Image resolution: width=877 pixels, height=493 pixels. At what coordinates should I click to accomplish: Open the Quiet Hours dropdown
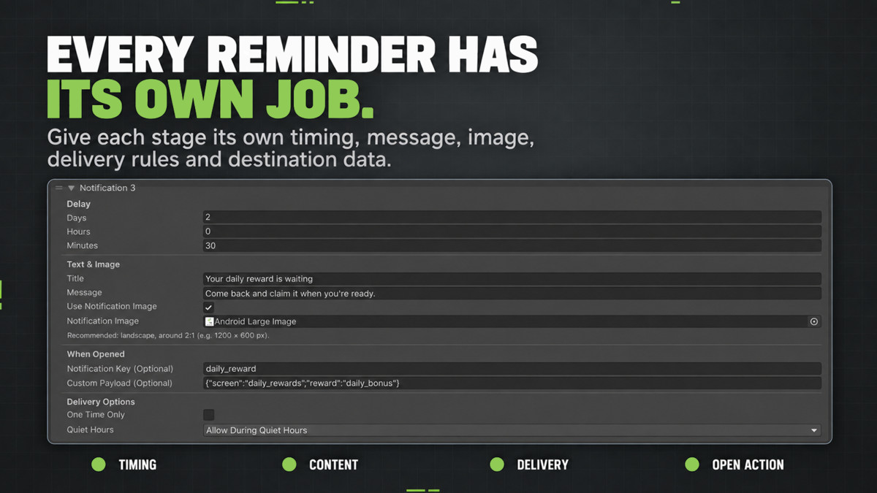(x=512, y=430)
